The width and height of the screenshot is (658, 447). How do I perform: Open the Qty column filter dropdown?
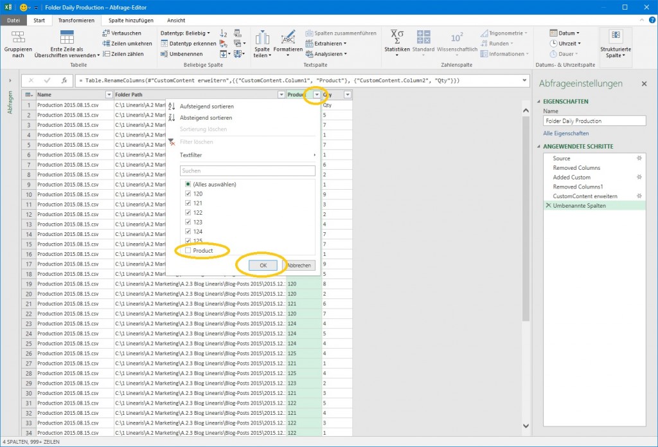coord(348,95)
